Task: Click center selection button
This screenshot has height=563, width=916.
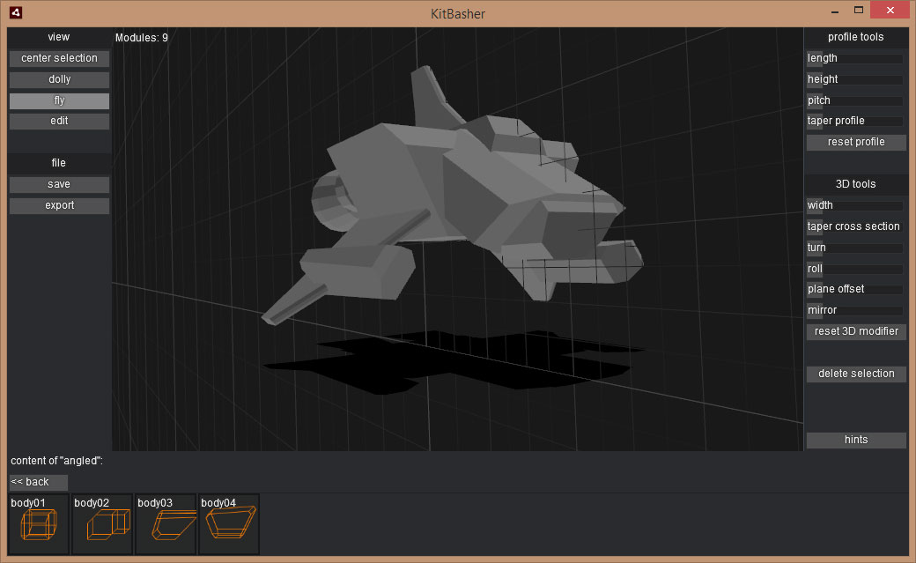Action: click(x=59, y=58)
